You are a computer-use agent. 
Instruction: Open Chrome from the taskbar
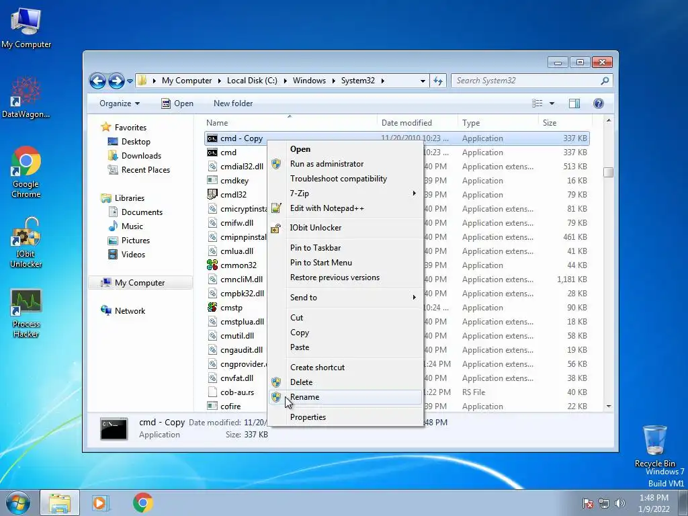[x=142, y=503]
